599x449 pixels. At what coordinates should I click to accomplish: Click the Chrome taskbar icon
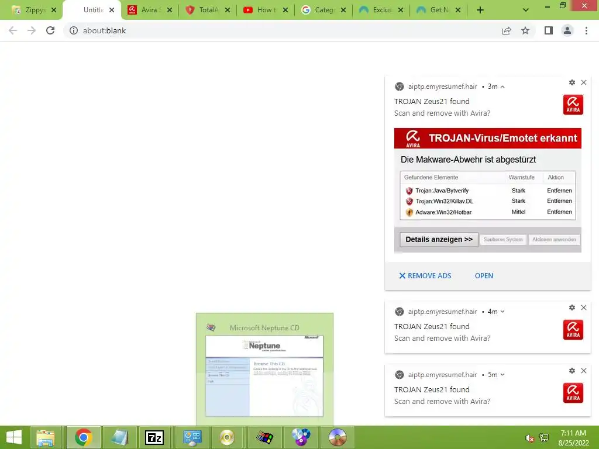click(x=84, y=437)
